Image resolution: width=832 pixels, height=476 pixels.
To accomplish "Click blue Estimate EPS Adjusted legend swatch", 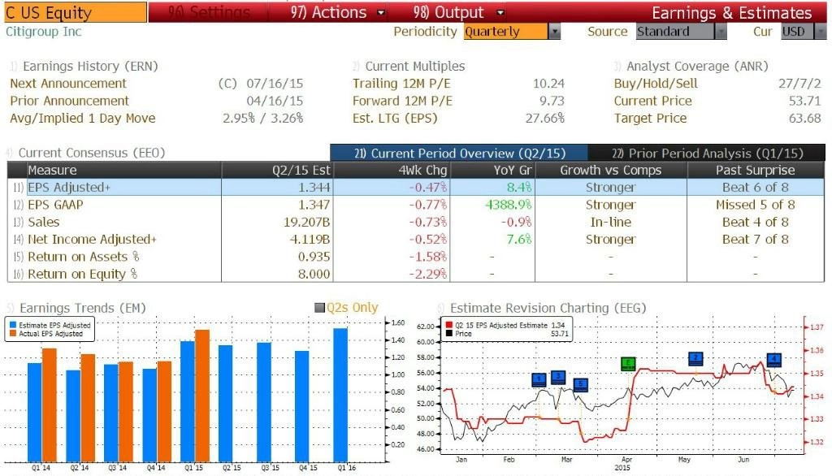I will pyautogui.click(x=13, y=325).
